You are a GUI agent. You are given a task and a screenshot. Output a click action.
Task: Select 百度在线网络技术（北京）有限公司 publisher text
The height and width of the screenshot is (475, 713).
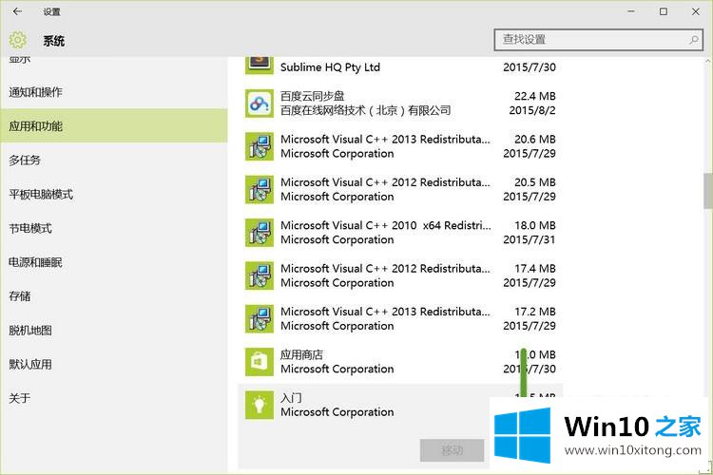pyautogui.click(x=366, y=110)
